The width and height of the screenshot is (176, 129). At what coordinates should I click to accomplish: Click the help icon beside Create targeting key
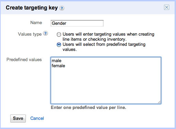[x=62, y=8]
